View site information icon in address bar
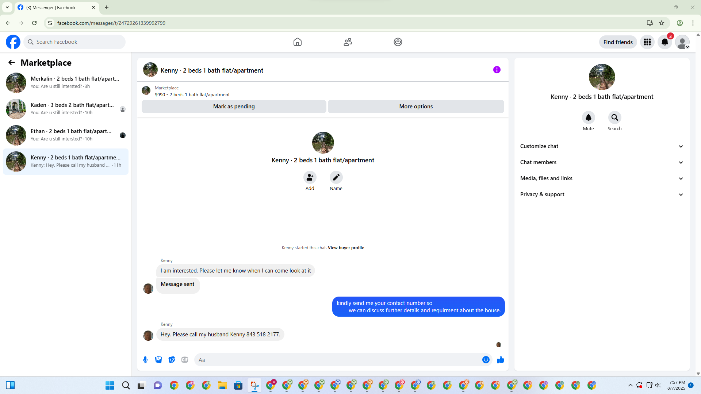The image size is (701, 394). [x=50, y=23]
